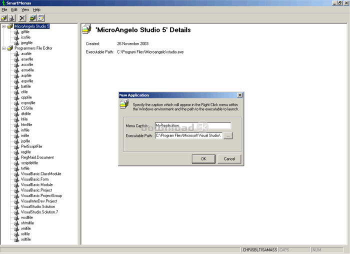Click the Programmers File Editor application icon

point(10,48)
